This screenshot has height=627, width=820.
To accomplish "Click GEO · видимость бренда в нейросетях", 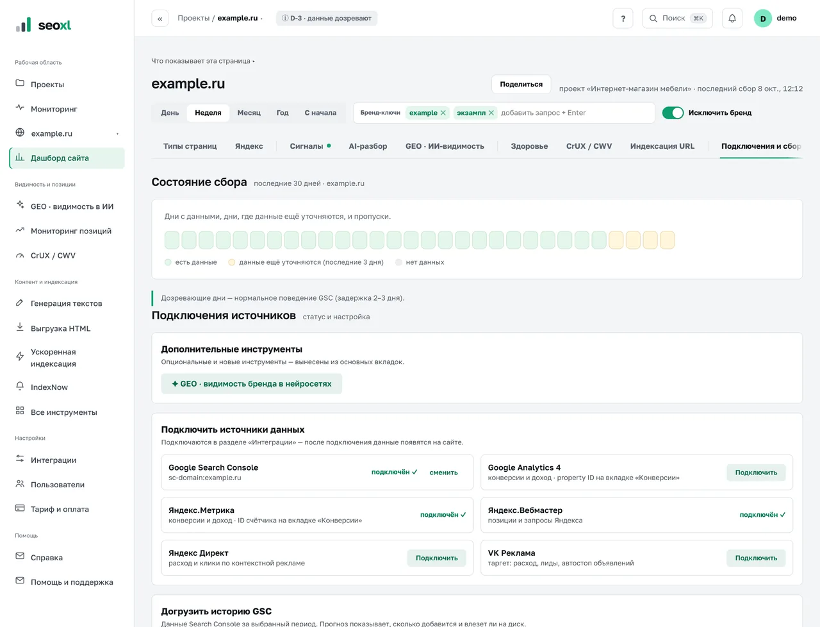I will click(x=251, y=383).
